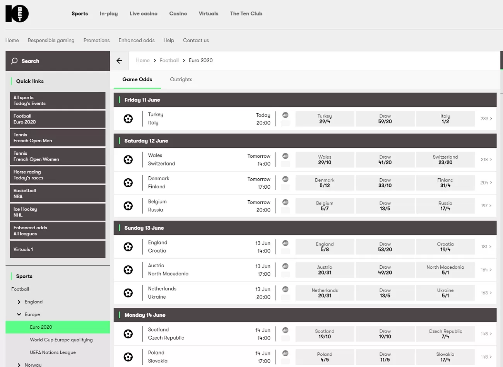Image resolution: width=503 pixels, height=367 pixels.
Task: Open Tennis French Open Men quick link
Action: 58,138
